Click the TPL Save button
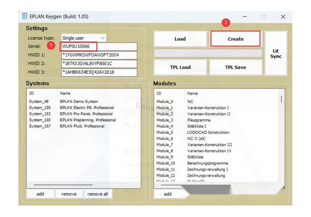 point(235,67)
